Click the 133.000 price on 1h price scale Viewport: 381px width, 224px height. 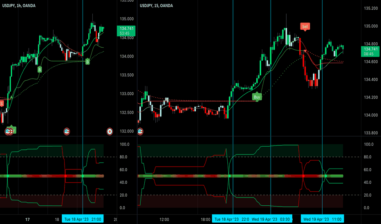[x=127, y=94]
